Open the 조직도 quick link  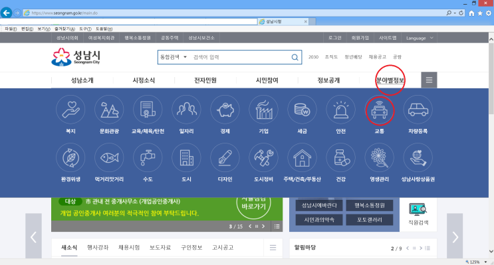(x=331, y=57)
